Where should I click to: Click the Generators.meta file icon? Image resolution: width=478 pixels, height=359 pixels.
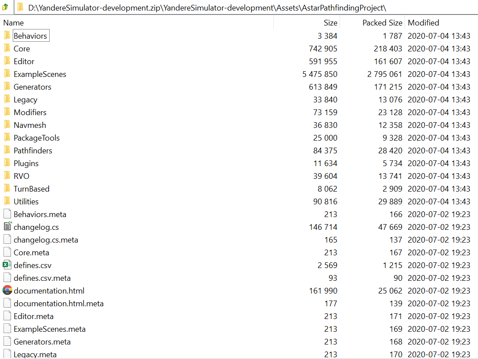click(7, 341)
